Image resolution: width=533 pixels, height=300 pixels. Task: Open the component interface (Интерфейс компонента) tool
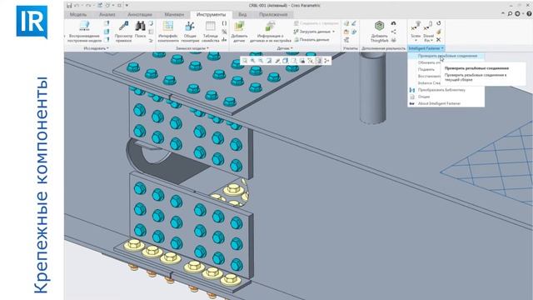tap(168, 26)
